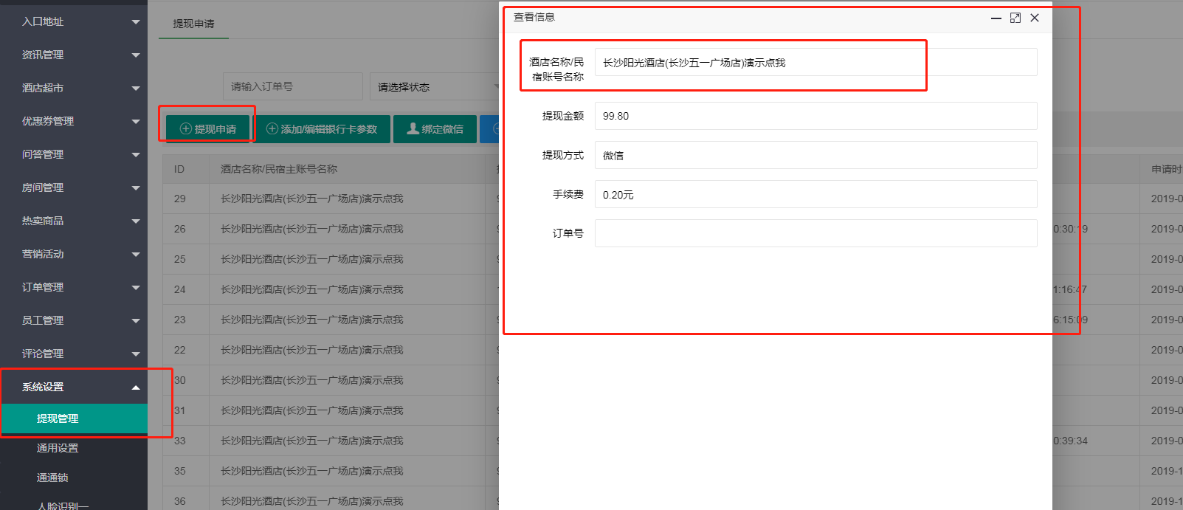Minimize the 查看信息 dialog
1183x510 pixels.
[996, 18]
